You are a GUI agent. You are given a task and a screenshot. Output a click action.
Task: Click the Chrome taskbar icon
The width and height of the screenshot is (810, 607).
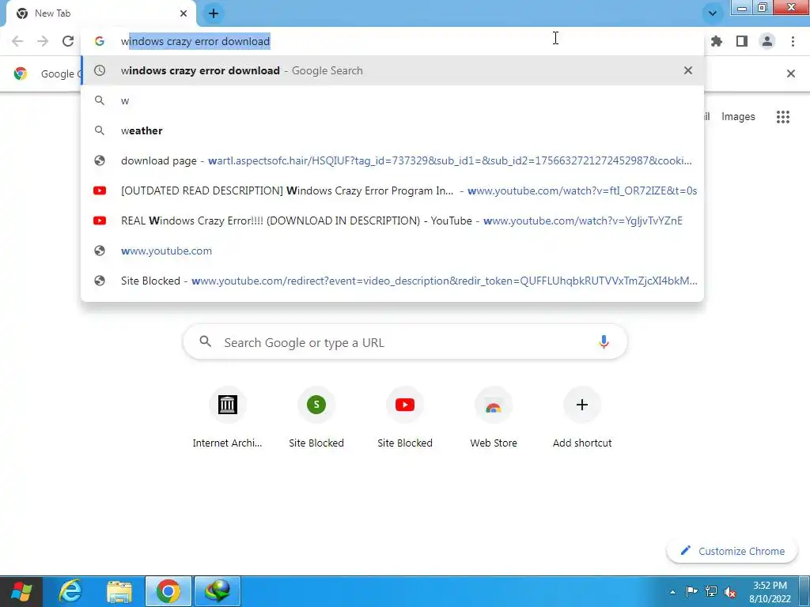point(168,591)
